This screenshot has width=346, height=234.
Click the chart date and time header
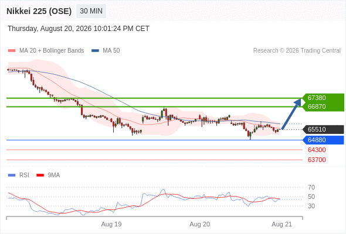[79, 29]
